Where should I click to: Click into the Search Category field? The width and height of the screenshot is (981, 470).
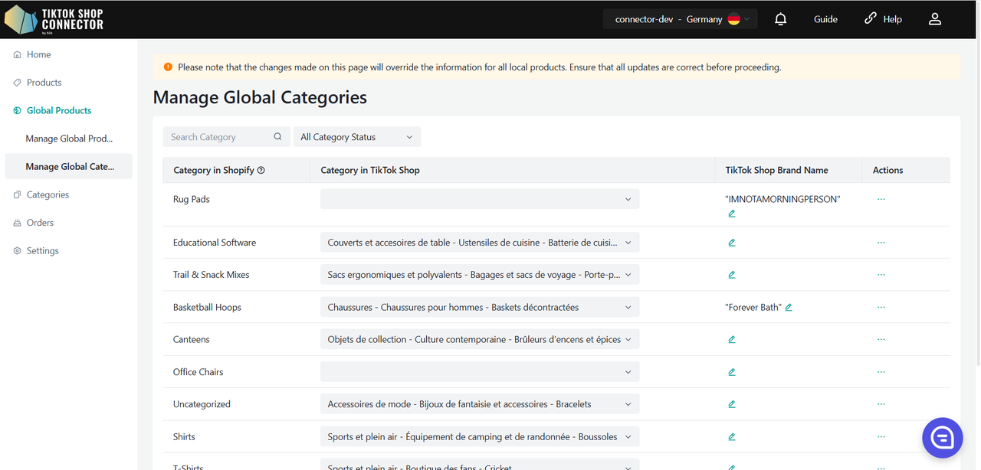point(218,137)
